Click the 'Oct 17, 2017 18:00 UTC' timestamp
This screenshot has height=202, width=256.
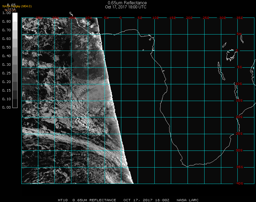pyautogui.click(x=126, y=7)
